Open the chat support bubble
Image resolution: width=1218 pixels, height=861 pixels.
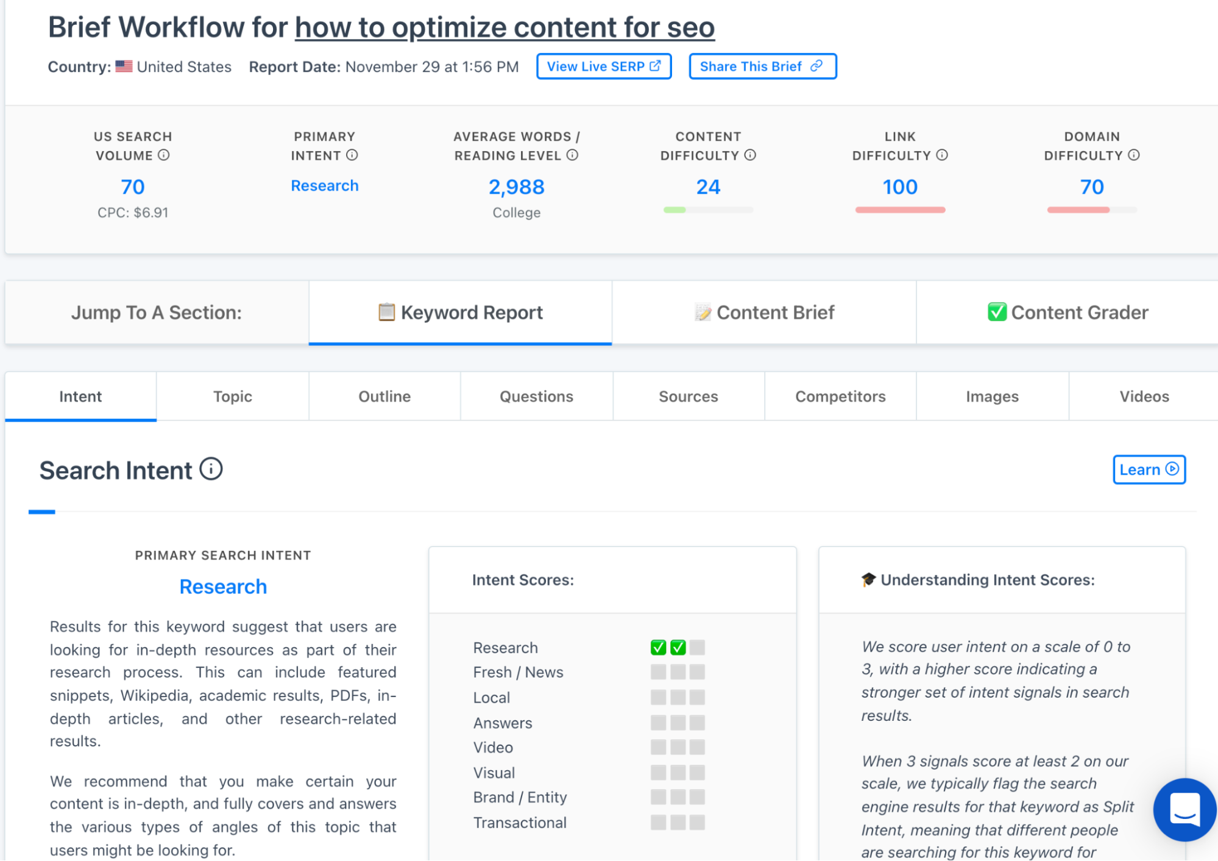click(1184, 809)
